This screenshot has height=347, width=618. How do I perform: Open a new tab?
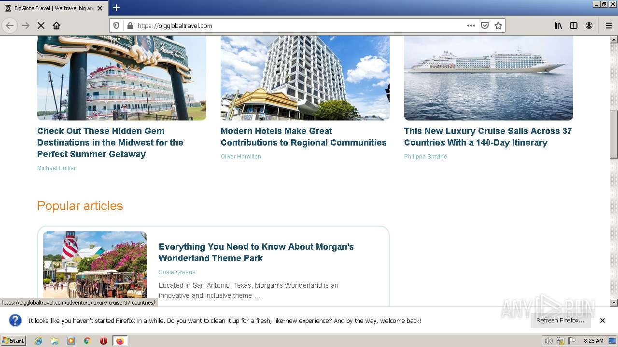[116, 8]
